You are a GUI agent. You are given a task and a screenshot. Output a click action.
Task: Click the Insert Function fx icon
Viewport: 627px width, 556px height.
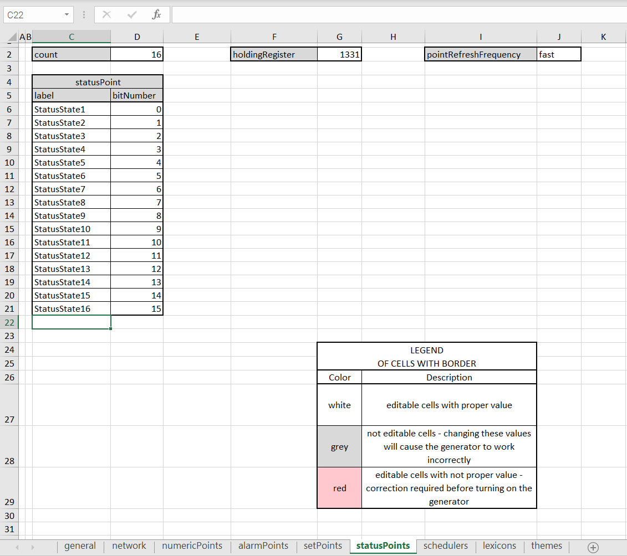tap(156, 15)
